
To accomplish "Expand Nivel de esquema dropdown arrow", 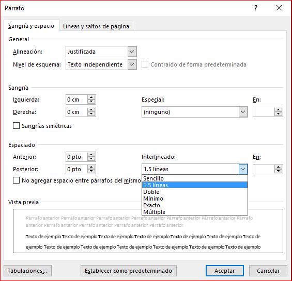I will (132, 64).
